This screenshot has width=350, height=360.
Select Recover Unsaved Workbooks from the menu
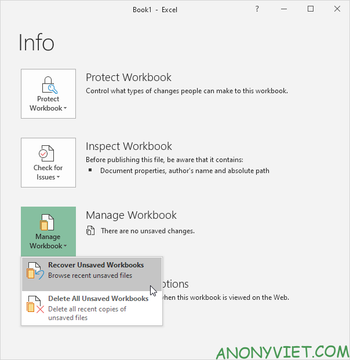(96, 265)
